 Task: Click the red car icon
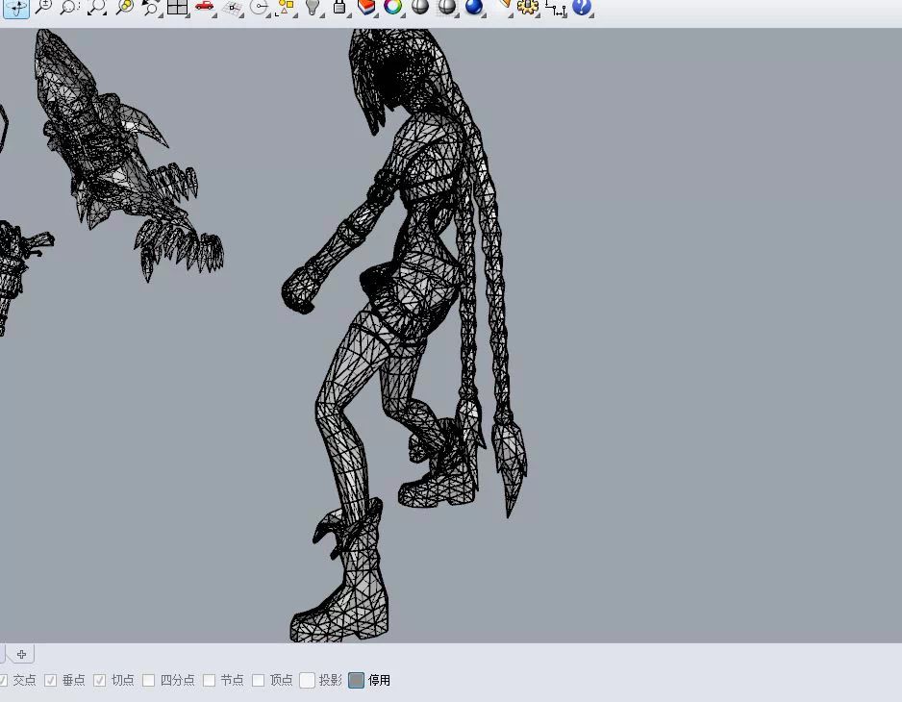click(x=204, y=7)
